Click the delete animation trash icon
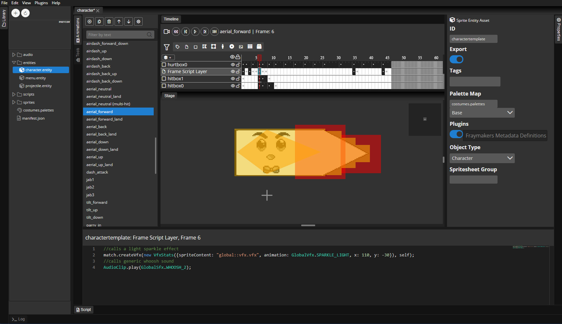562x324 pixels. [x=109, y=21]
